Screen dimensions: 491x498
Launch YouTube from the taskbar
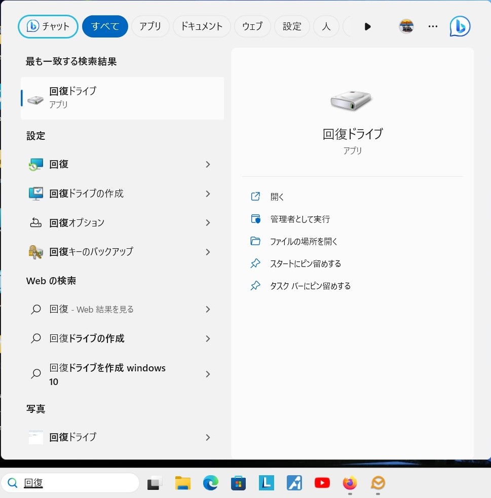click(x=322, y=483)
